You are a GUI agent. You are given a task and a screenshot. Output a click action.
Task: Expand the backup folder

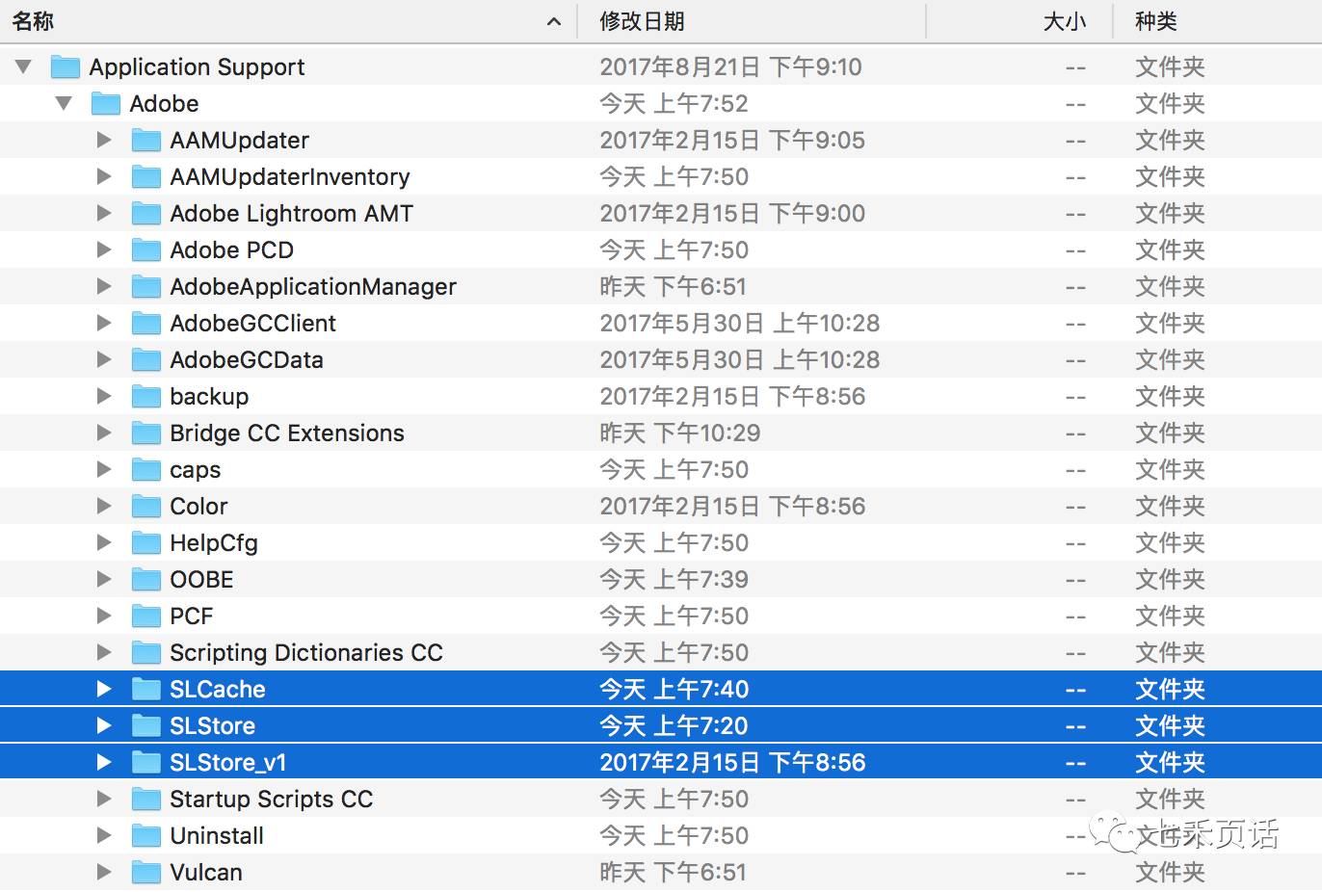pos(104,396)
